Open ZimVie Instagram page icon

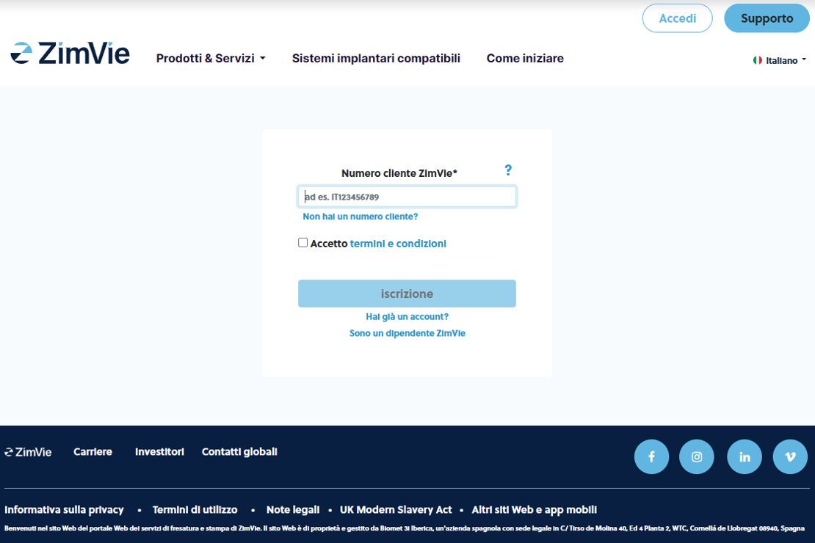[697, 457]
